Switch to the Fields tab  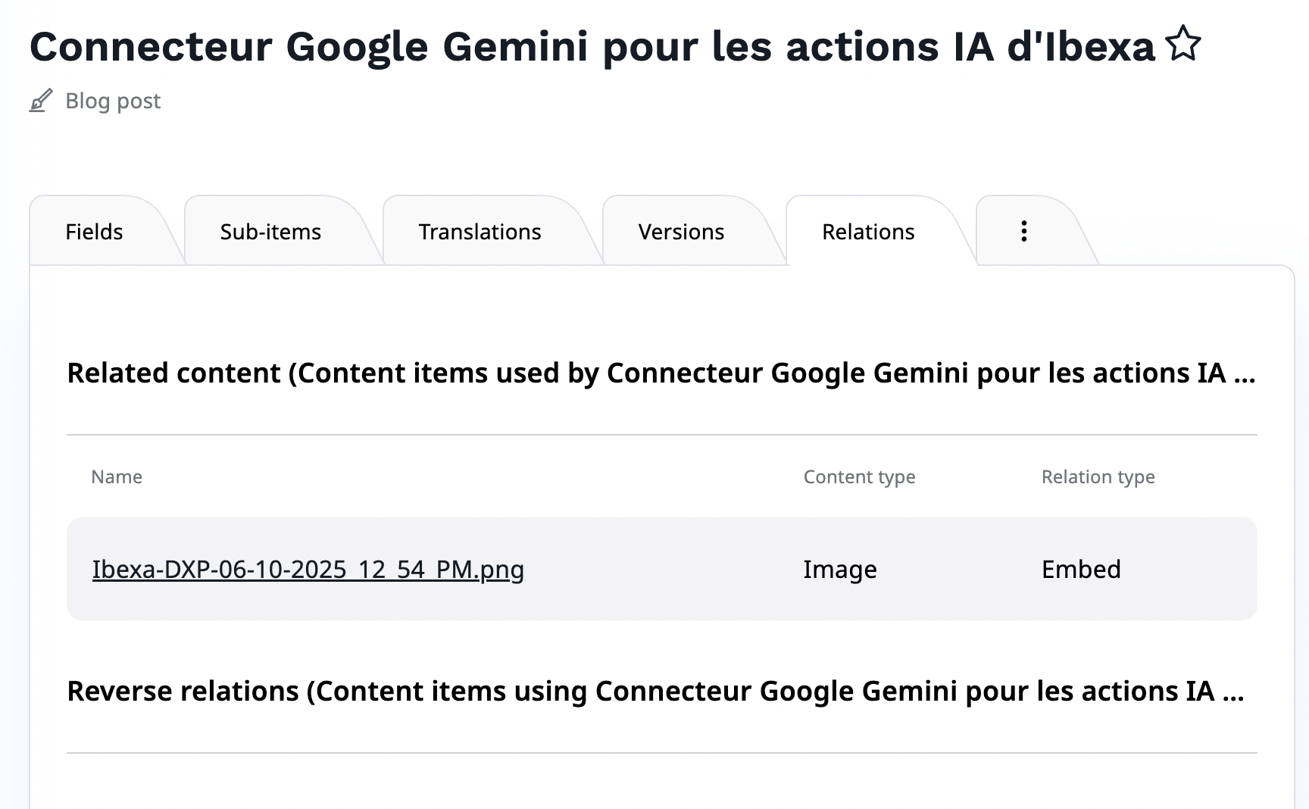tap(94, 232)
